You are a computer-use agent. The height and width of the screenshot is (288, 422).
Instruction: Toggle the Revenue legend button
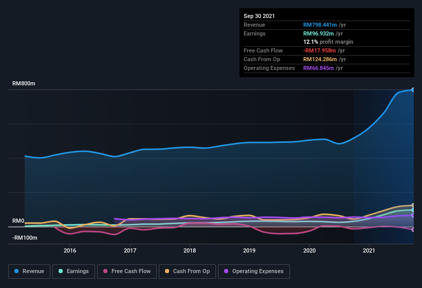point(29,272)
